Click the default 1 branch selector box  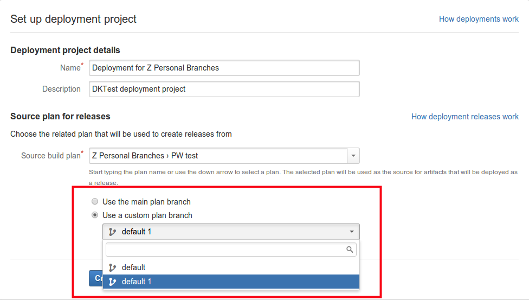[x=231, y=232]
